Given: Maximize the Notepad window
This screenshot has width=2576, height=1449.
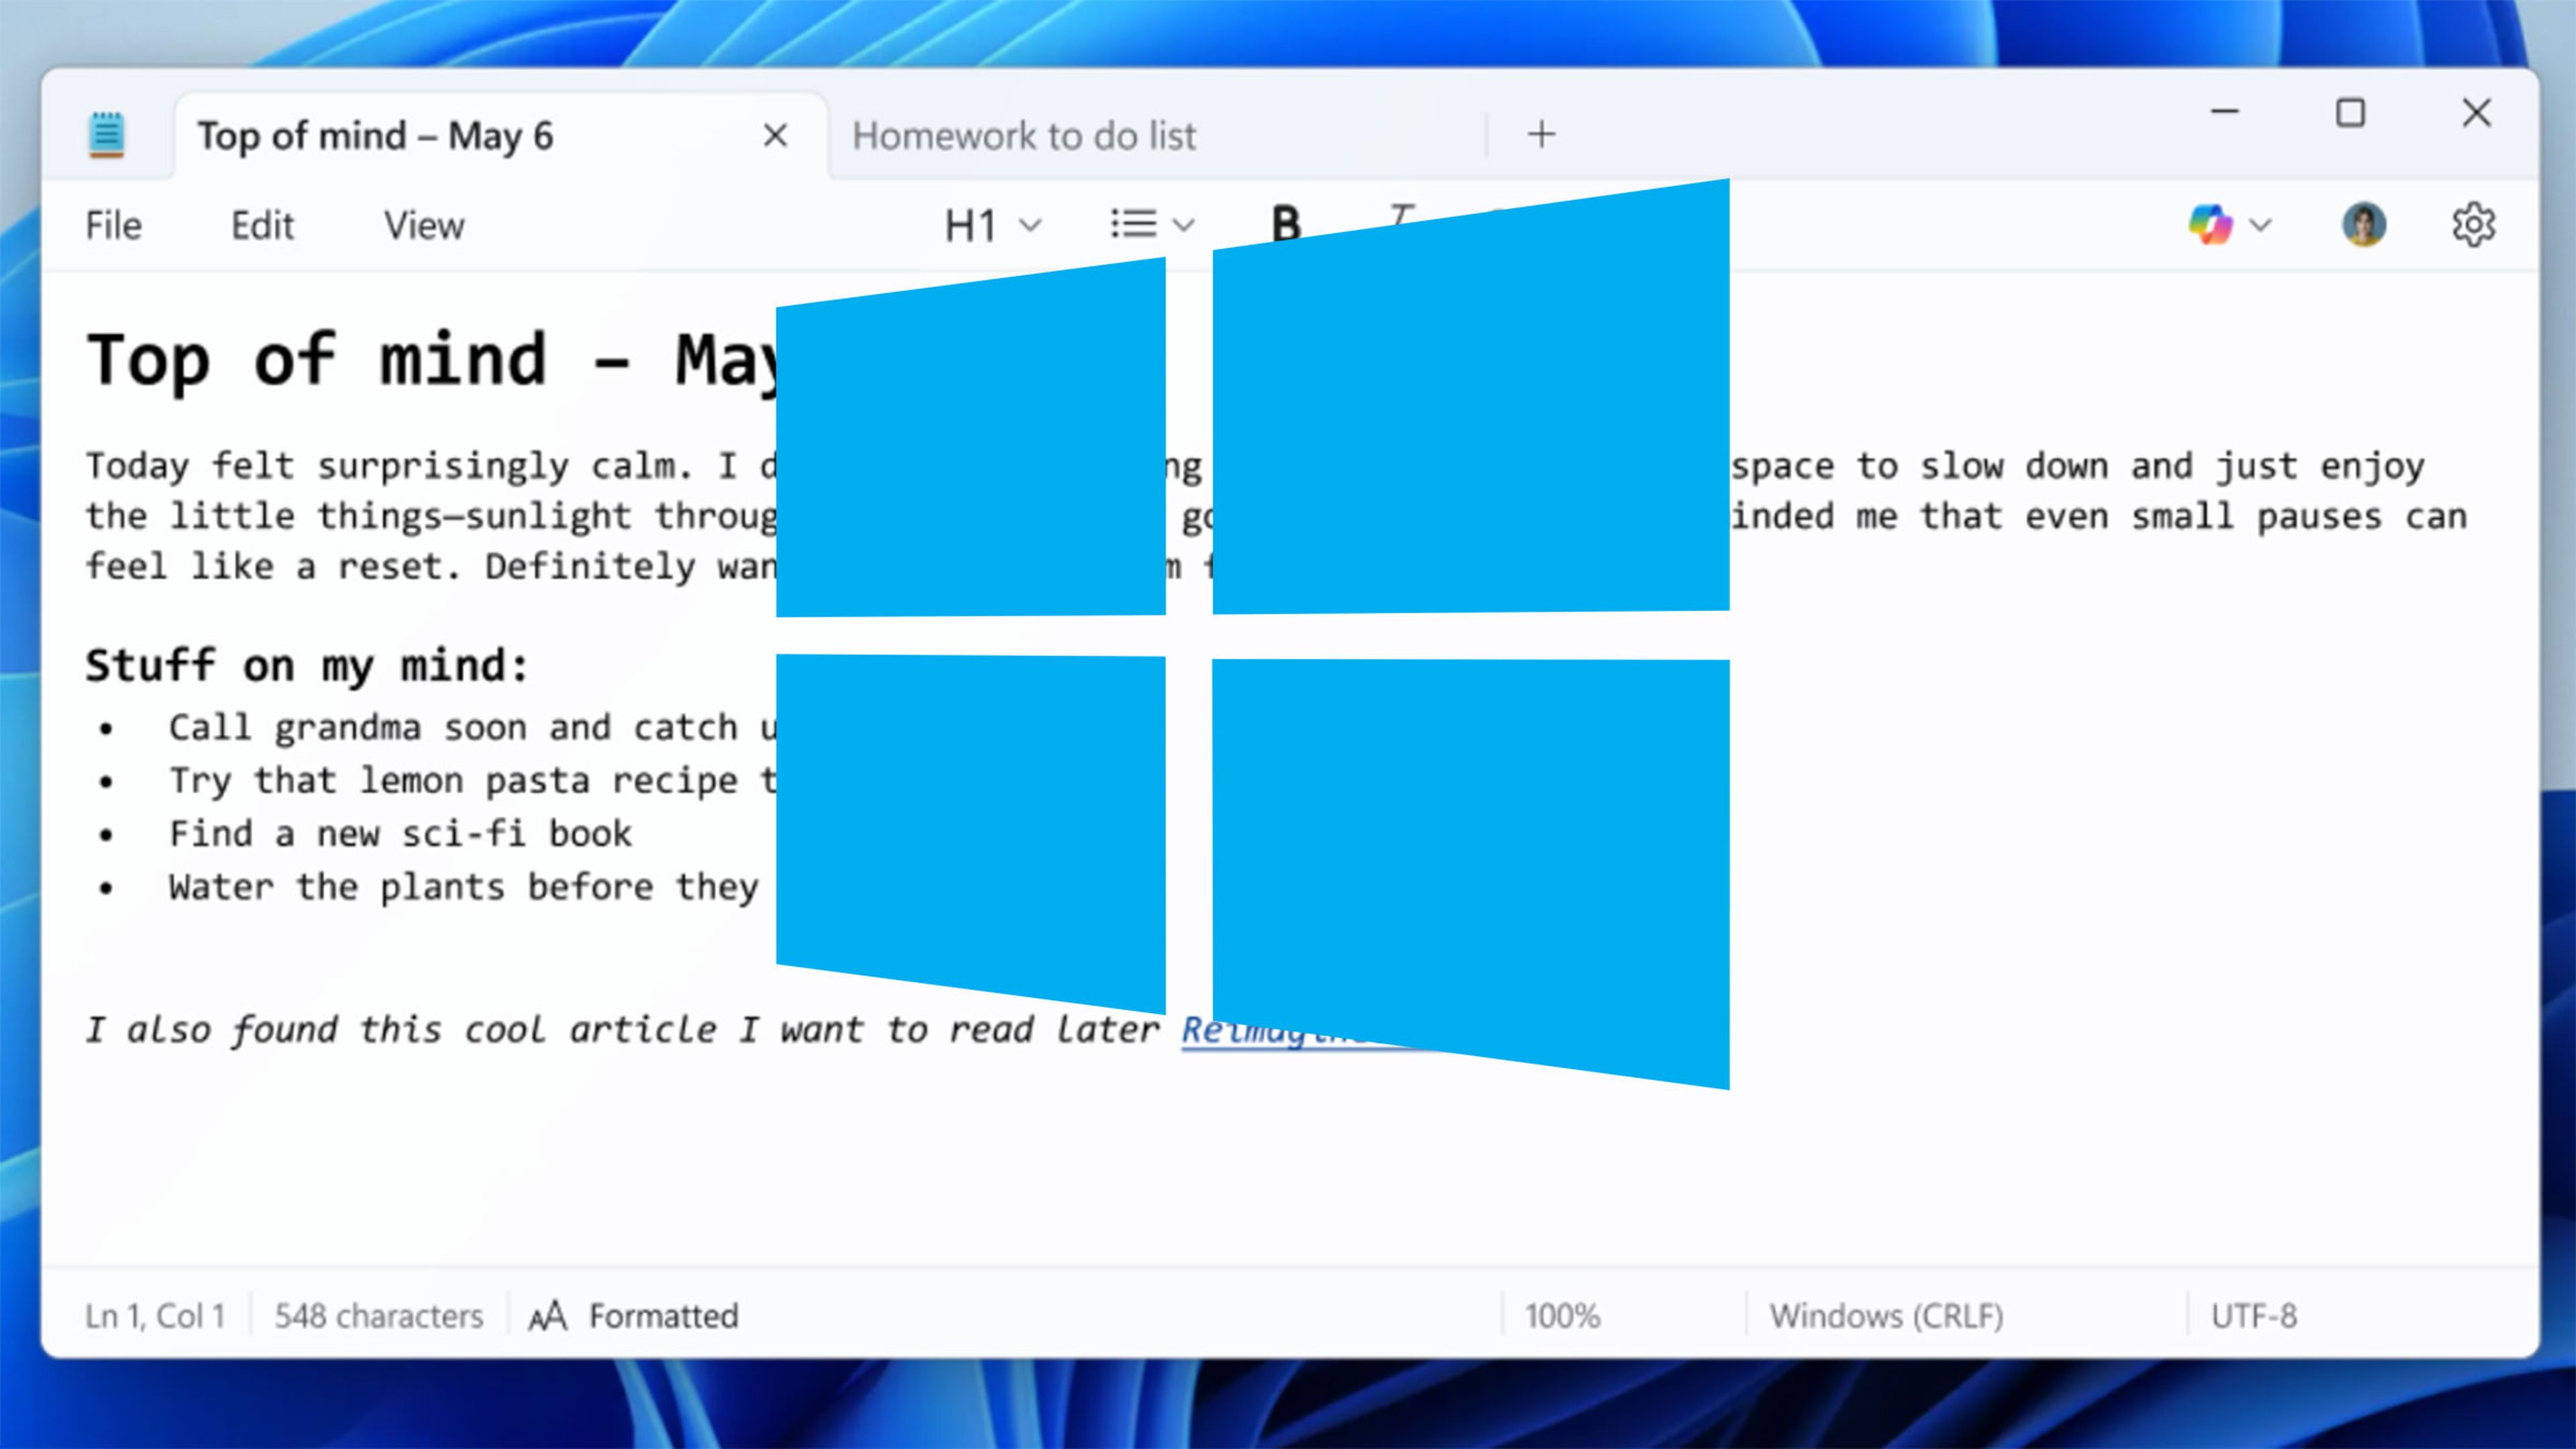Looking at the screenshot, I should (x=2350, y=113).
